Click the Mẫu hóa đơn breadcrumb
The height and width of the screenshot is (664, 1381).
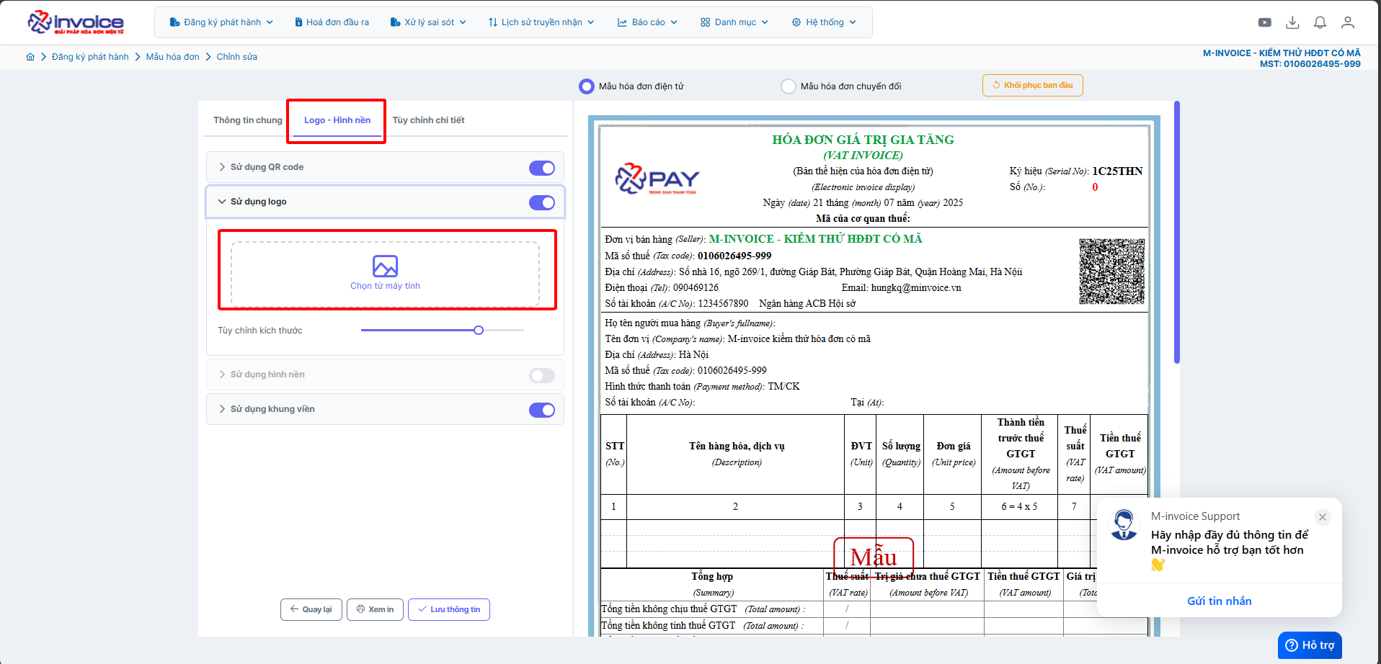coord(173,57)
